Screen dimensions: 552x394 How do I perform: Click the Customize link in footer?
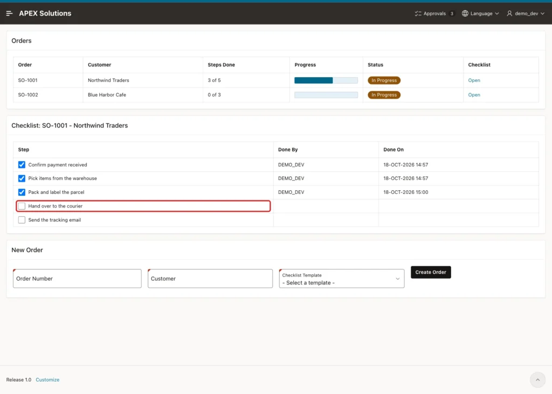(x=47, y=379)
